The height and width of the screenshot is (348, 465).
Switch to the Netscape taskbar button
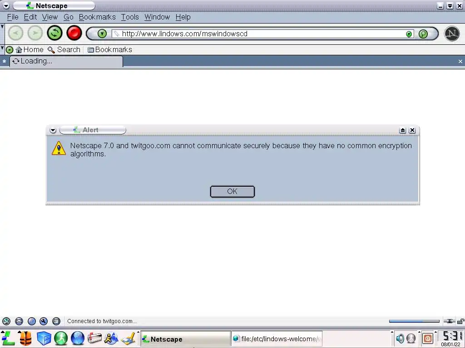pyautogui.click(x=185, y=339)
